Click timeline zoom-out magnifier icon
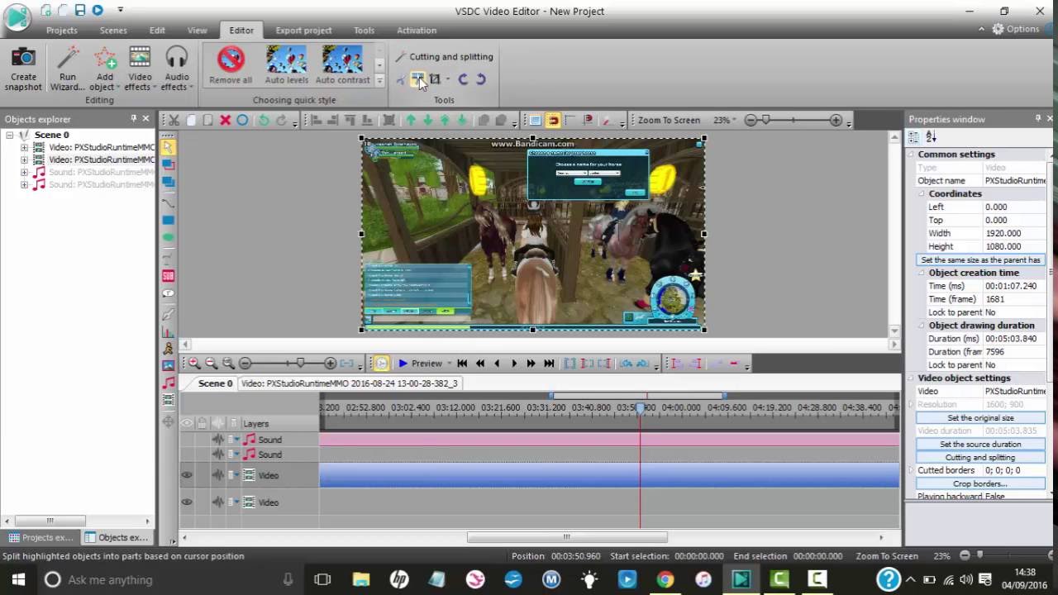Screen dimensions: 1058x595 click(x=211, y=364)
